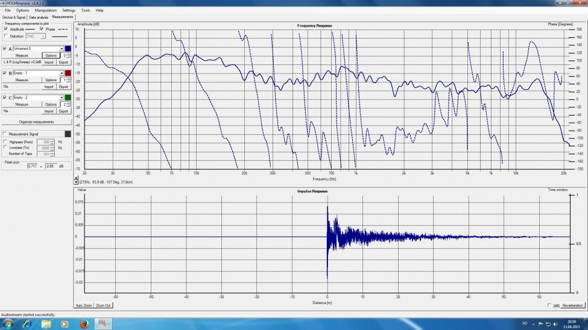This screenshot has width=588, height=330.
Task: Open the Empty - 2 measurement dropdown
Action: pyautogui.click(x=62, y=98)
